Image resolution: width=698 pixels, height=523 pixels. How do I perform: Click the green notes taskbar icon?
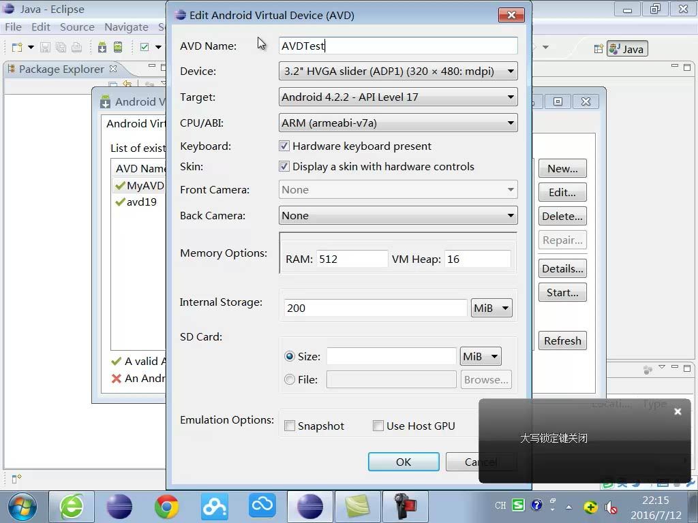357,507
